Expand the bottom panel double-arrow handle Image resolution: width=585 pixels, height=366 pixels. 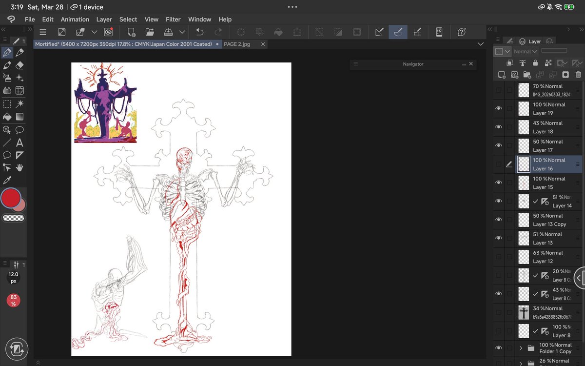[x=38, y=362]
